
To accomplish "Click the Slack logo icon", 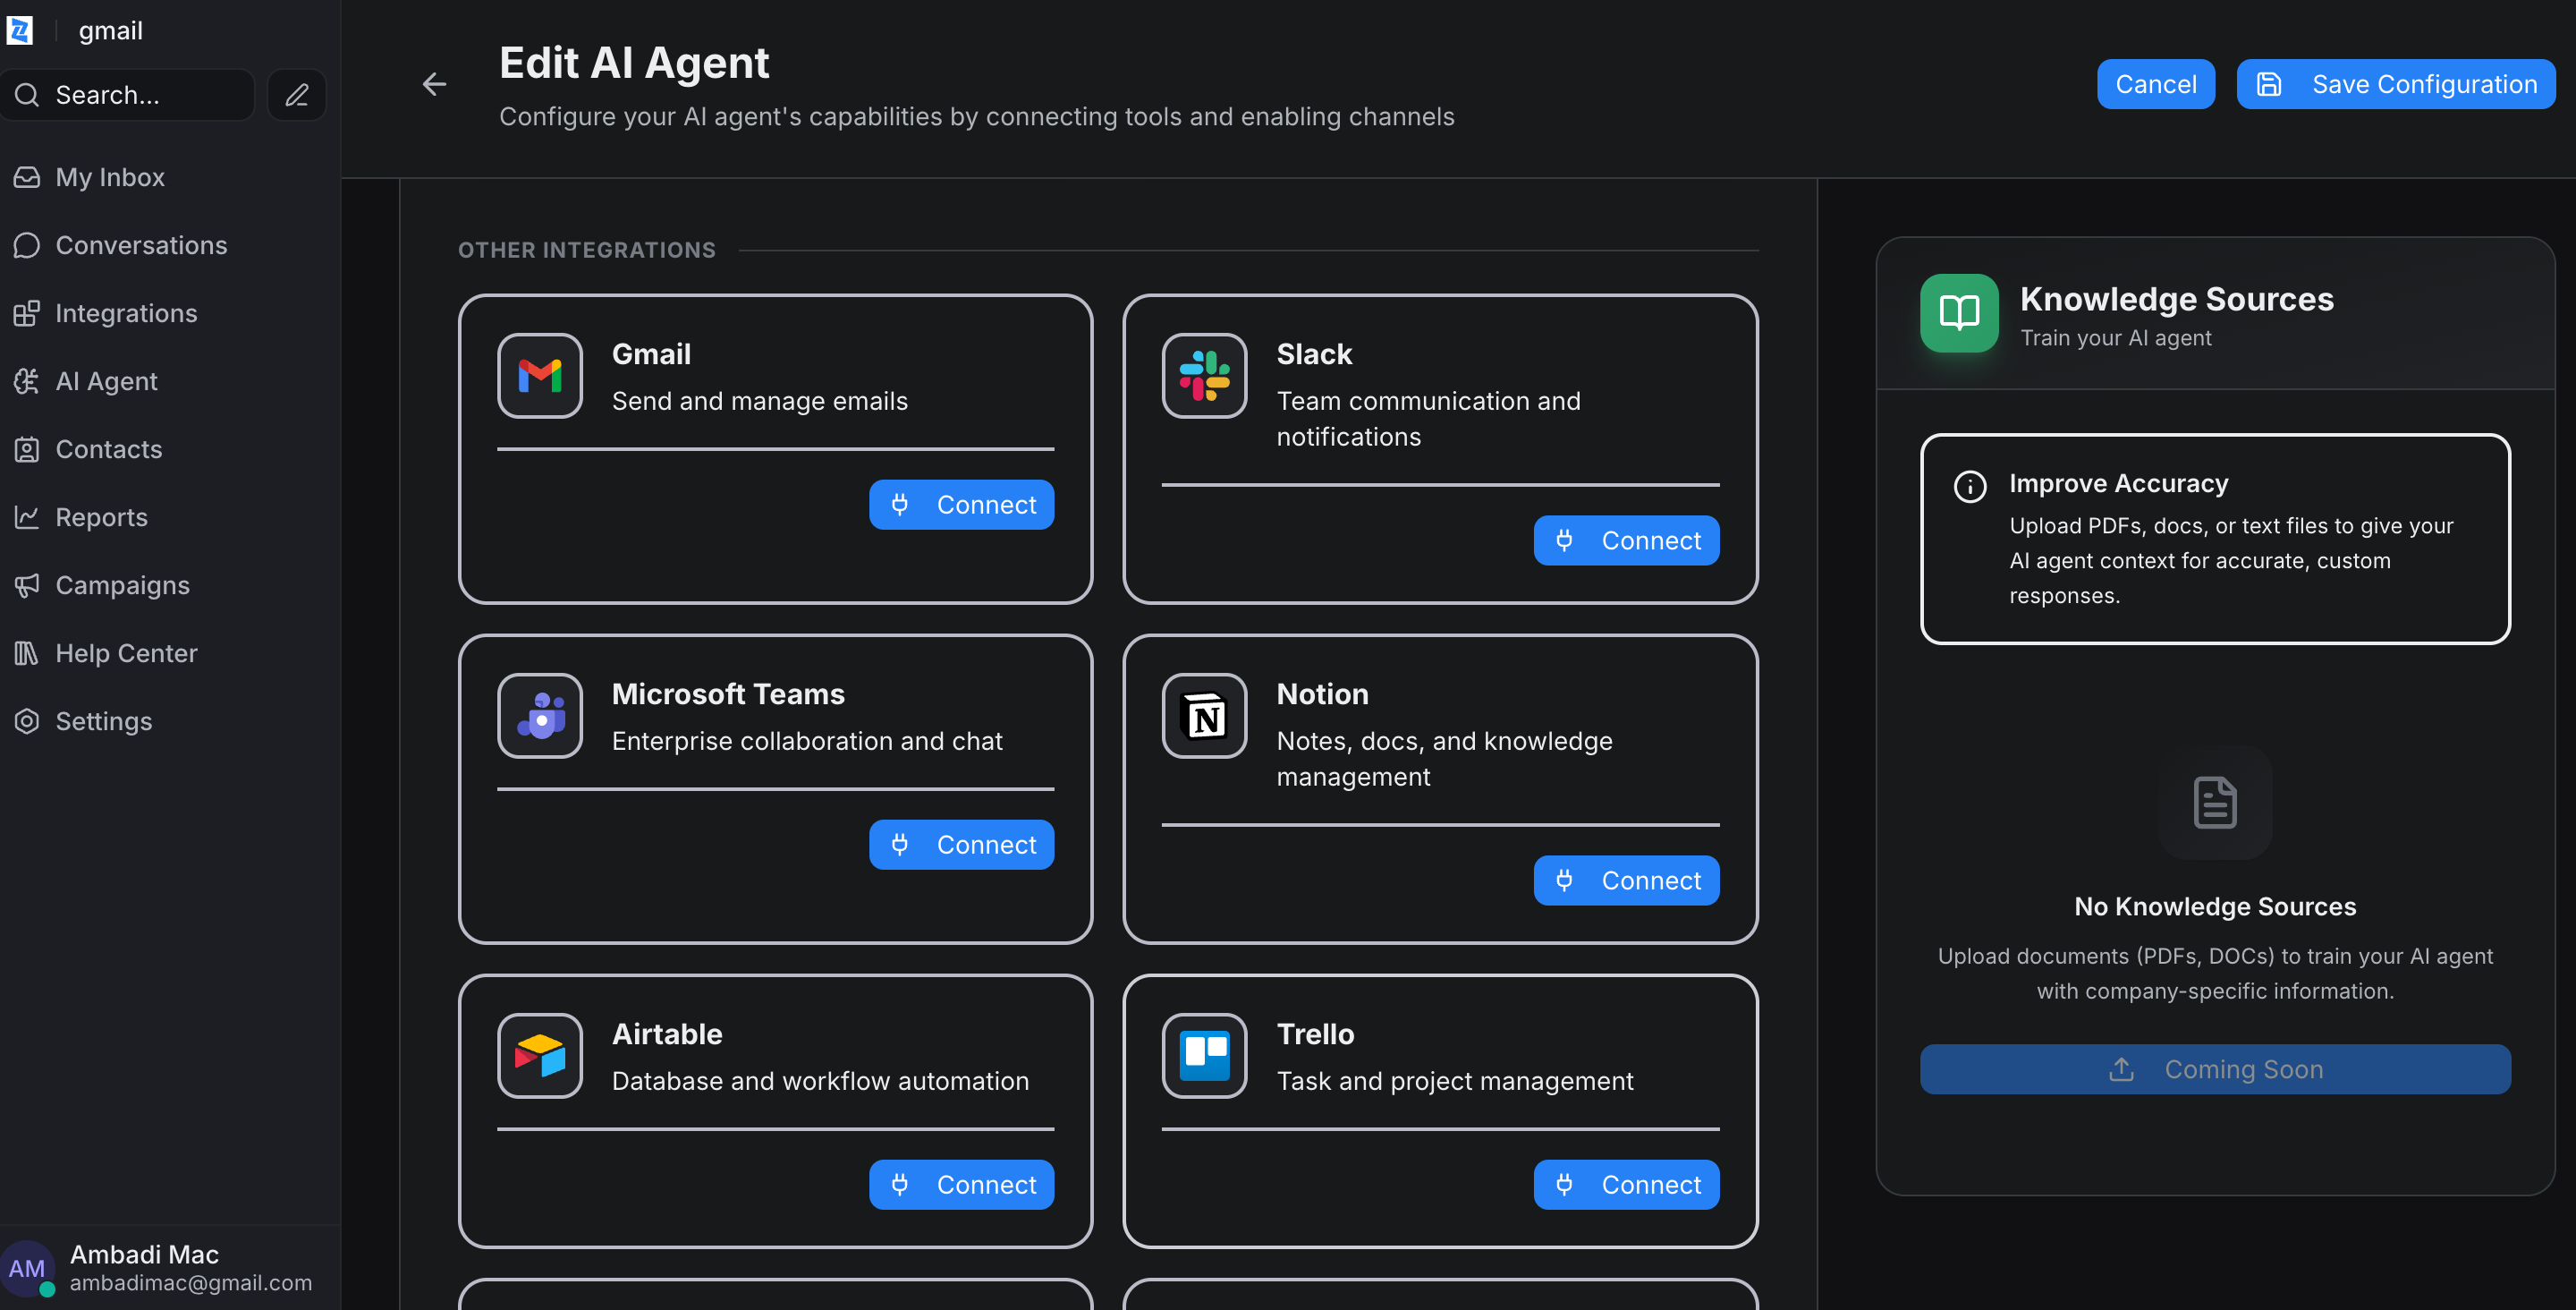I will tap(1204, 377).
